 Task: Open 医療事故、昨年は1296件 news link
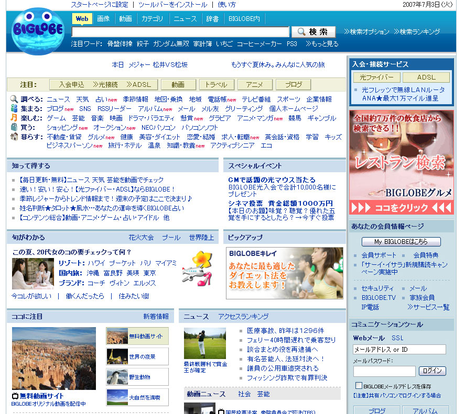(286, 330)
